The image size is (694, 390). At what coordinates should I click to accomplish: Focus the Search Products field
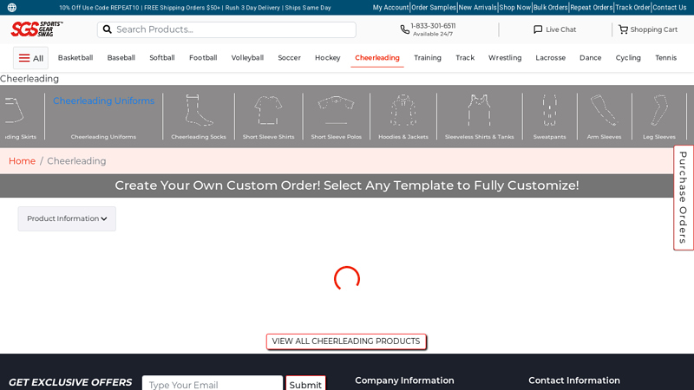[230, 29]
